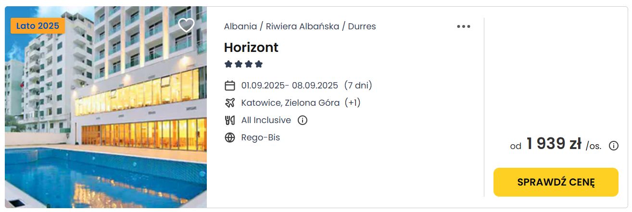Click the Durres location link
The height and width of the screenshot is (212, 632).
pos(362,26)
